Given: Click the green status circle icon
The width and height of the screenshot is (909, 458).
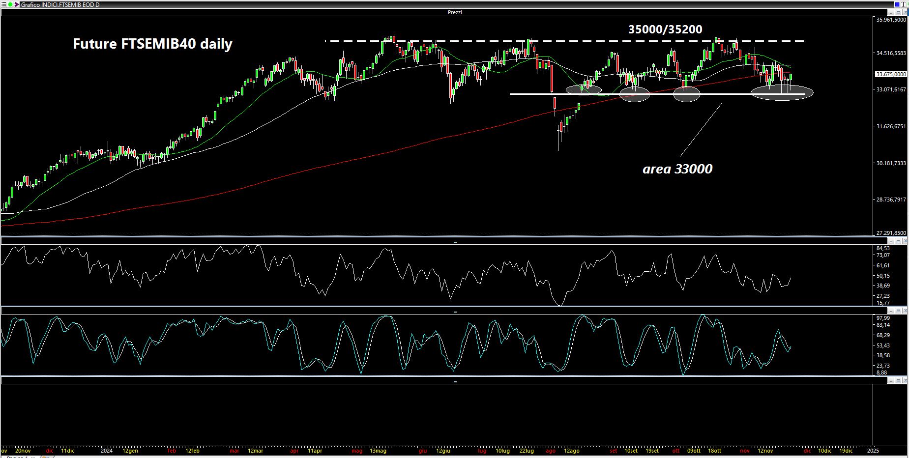Looking at the screenshot, I should pos(10,4).
